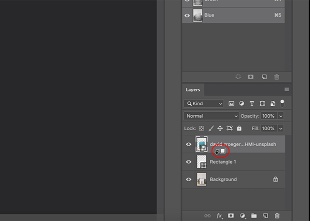Create new channel icon
This screenshot has width=310, height=221.
264,77
